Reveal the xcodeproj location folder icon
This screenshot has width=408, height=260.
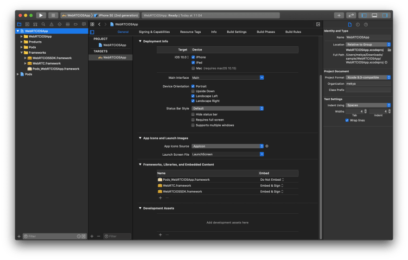pos(389,50)
